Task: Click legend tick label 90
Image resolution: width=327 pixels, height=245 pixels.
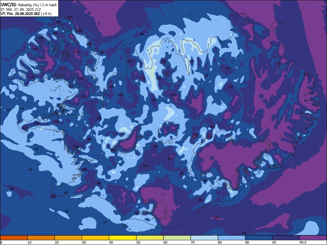Action: (247, 242)
